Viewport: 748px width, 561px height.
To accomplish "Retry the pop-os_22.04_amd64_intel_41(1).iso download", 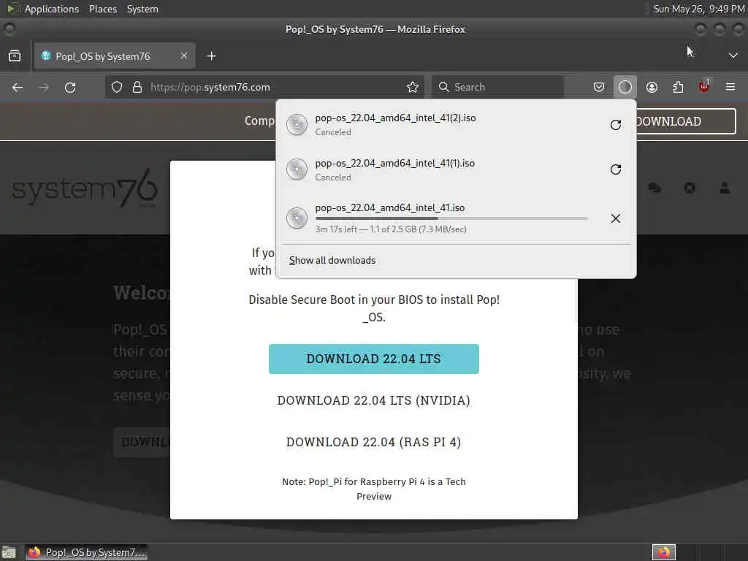I will 615,169.
